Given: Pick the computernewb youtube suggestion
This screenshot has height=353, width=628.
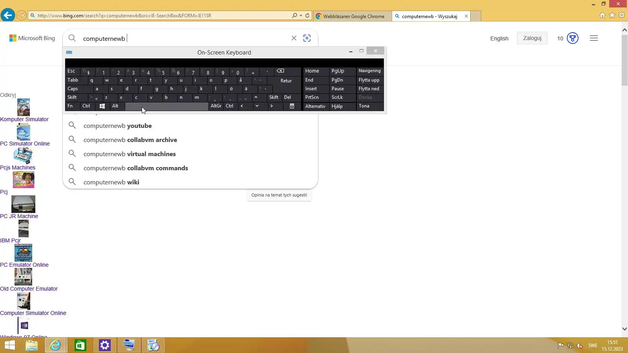Looking at the screenshot, I should coord(190,126).
